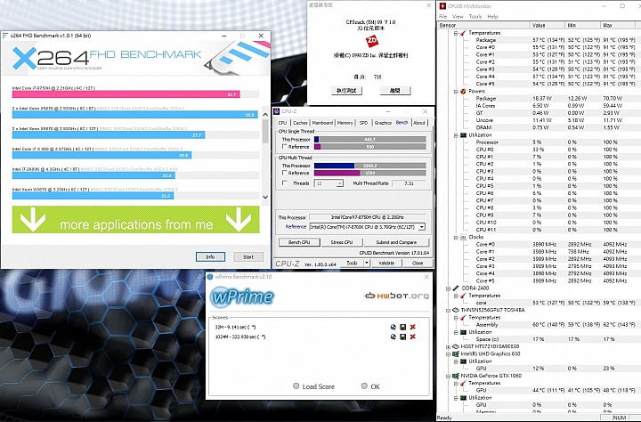Click save disk icon for 1024M wPrime score
Viewport: 641px width, 422px height.
[403, 337]
